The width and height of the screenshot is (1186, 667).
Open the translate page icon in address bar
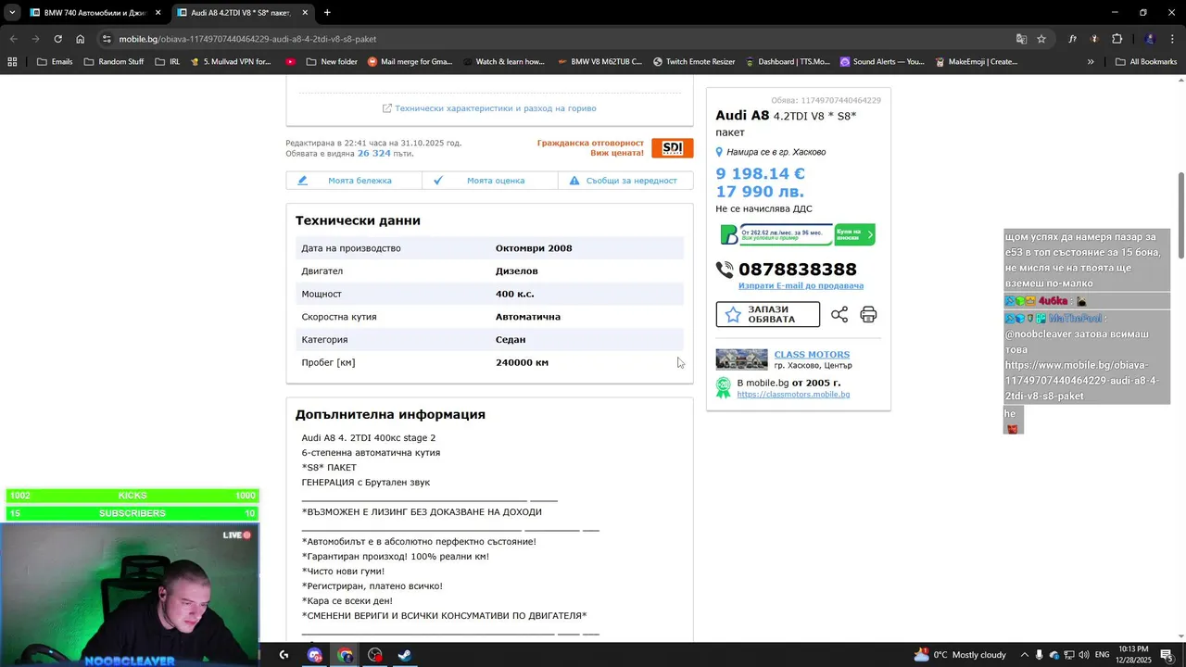1021,39
